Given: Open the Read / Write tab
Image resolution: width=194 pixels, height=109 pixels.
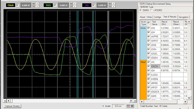Looking at the screenshot, I should (x=146, y=17).
